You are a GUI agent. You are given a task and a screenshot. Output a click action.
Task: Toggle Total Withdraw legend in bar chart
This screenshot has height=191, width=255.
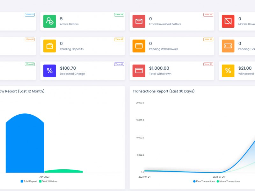pos(48,181)
